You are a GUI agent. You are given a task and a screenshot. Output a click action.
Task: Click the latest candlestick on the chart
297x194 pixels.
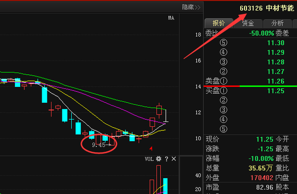tap(166, 116)
